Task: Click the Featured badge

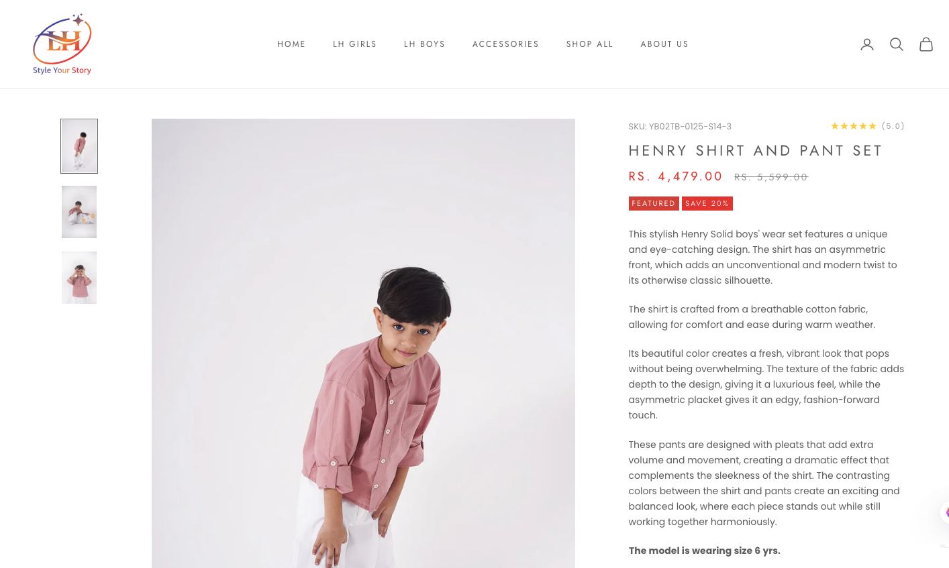Action: [654, 203]
